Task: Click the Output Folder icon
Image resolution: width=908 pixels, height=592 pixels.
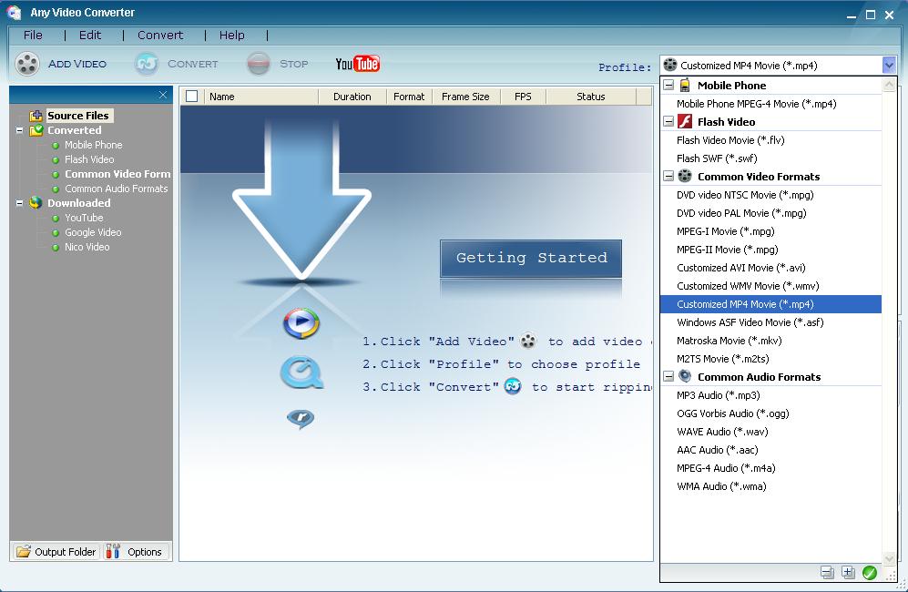Action: click(23, 551)
